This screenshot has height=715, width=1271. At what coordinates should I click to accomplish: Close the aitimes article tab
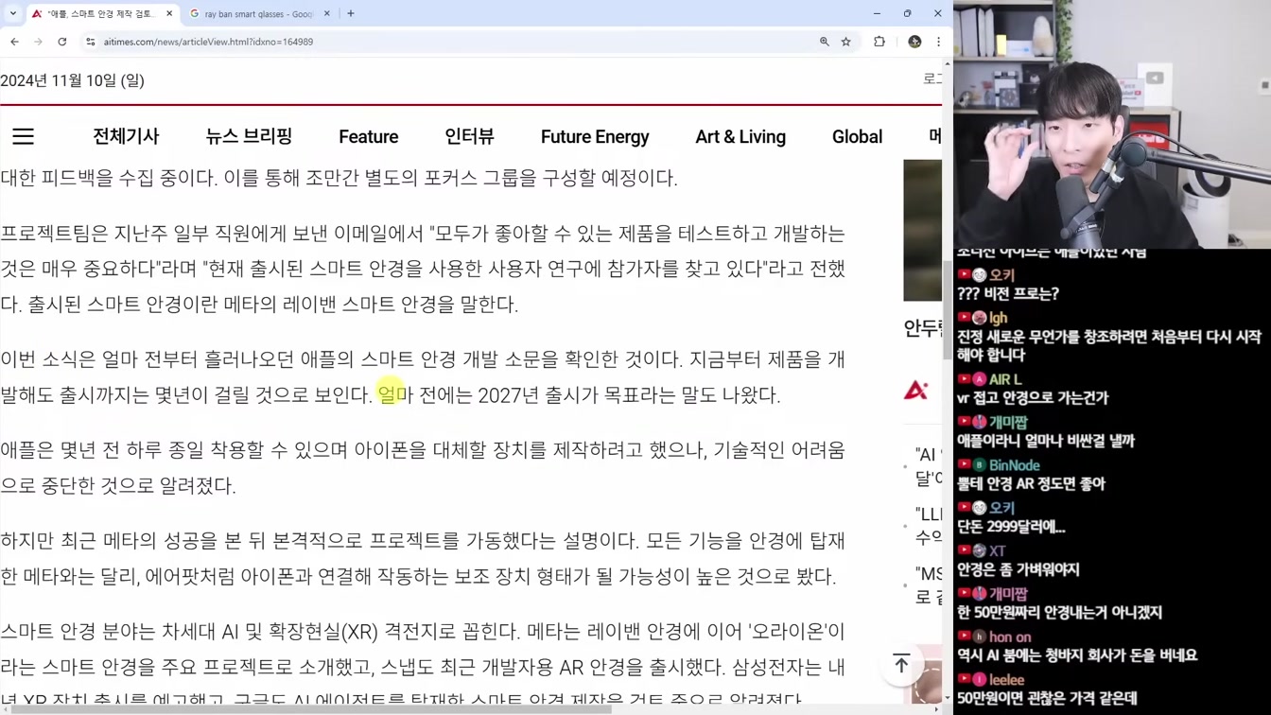[x=169, y=13]
